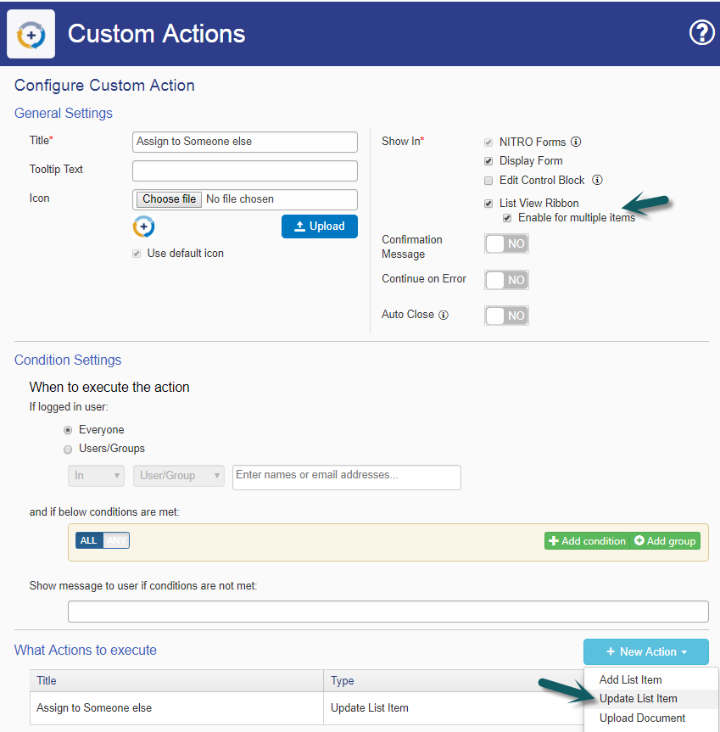Click the Add condition plus button

click(x=587, y=540)
